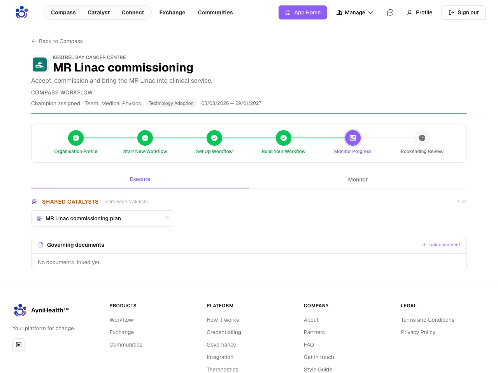The width and height of the screenshot is (498, 373).
Task: Open the Profile page
Action: 419,12
